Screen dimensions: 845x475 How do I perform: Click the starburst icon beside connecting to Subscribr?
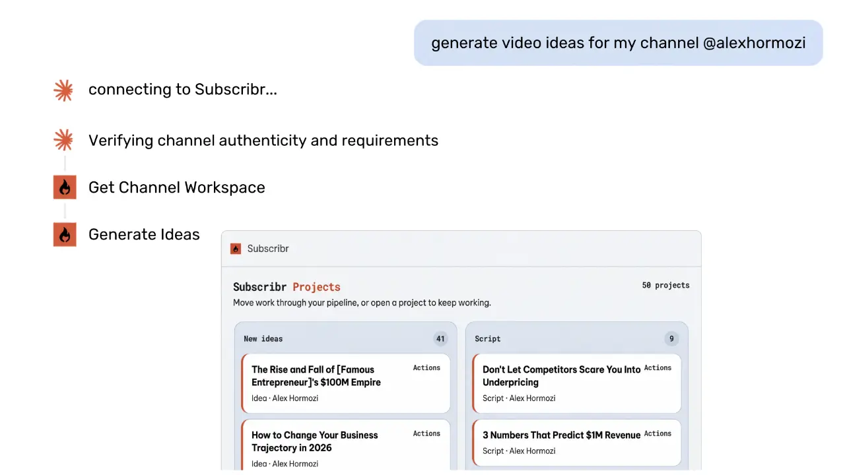pyautogui.click(x=63, y=90)
